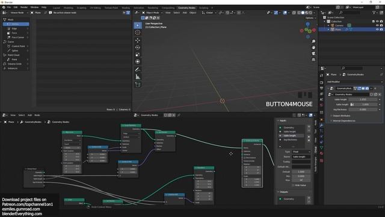This screenshot has height=217, width=385.
Task: Select the Transform tool in viewport toolbar
Action: click(138, 61)
